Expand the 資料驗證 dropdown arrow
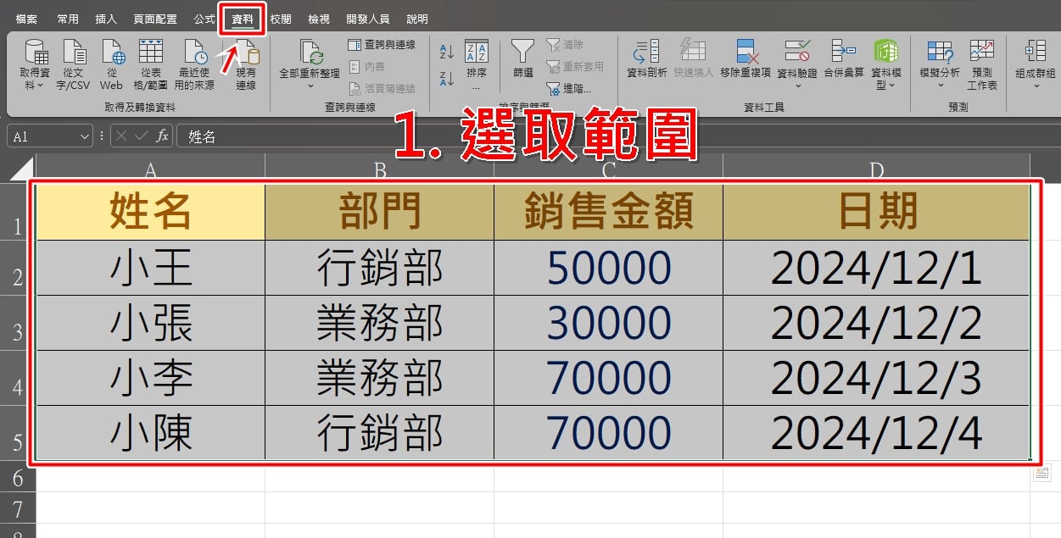1061x538 pixels. [x=797, y=86]
